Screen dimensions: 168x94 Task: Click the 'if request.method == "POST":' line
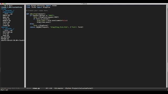(x=42, y=16)
